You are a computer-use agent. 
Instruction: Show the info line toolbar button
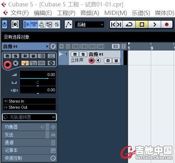34,25
